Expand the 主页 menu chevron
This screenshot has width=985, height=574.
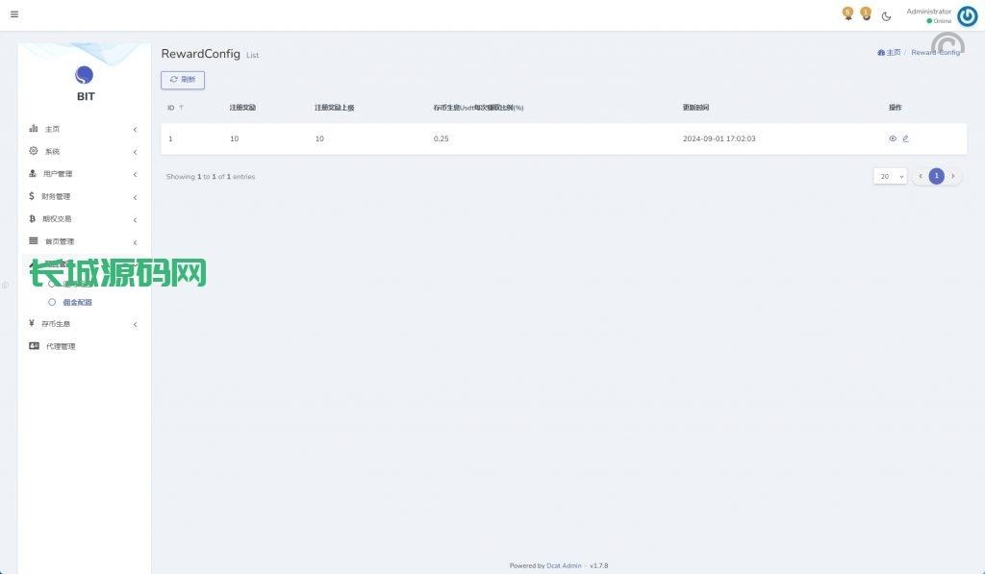pyautogui.click(x=135, y=130)
